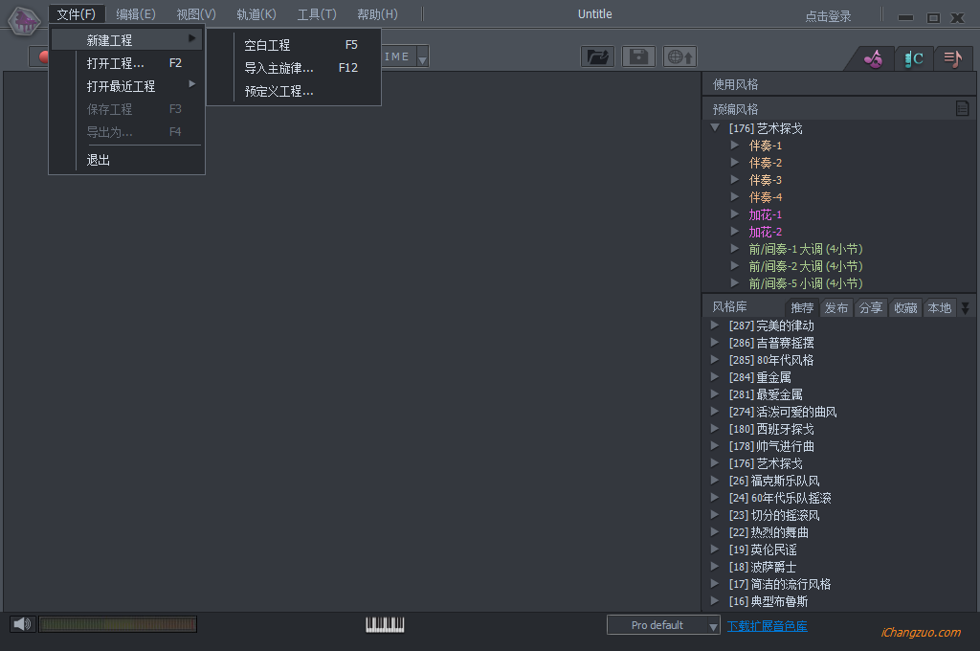The image size is (980, 651).
Task: Mute audio with the speaker icon
Action: coord(20,623)
